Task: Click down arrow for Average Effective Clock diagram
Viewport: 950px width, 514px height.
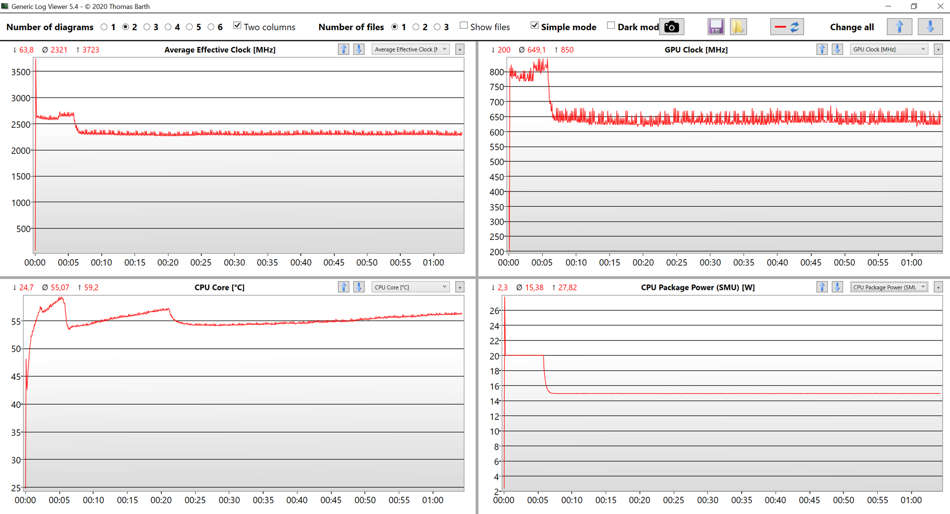Action: click(x=359, y=49)
